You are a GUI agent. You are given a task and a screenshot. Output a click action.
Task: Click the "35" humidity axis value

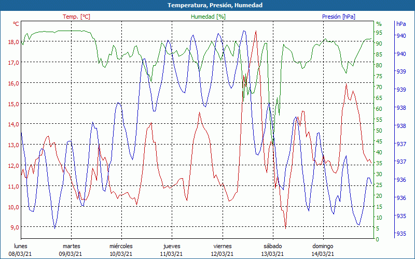coord(379,163)
